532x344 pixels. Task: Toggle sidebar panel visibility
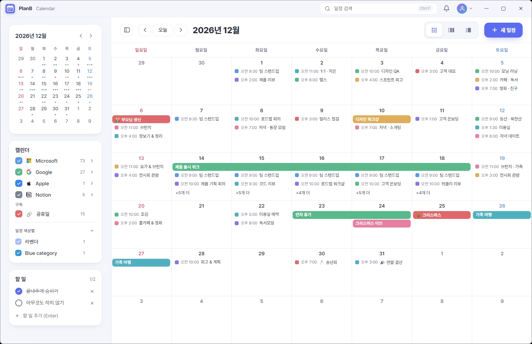pyautogui.click(x=127, y=30)
